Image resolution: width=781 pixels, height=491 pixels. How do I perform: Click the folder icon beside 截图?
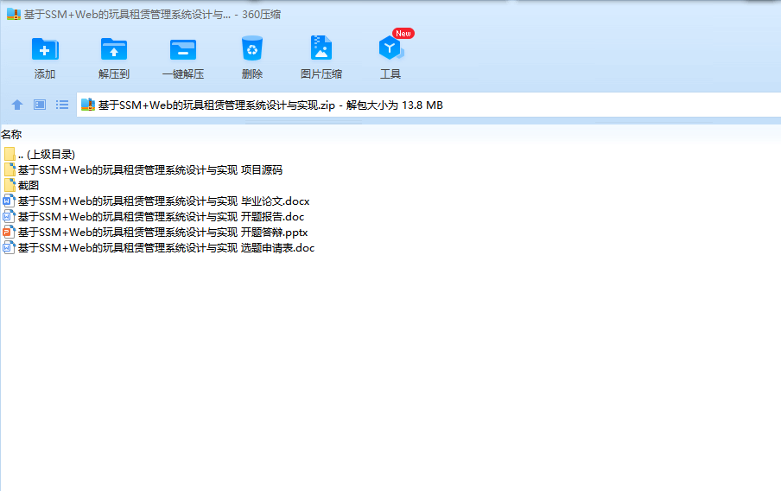tap(10, 186)
